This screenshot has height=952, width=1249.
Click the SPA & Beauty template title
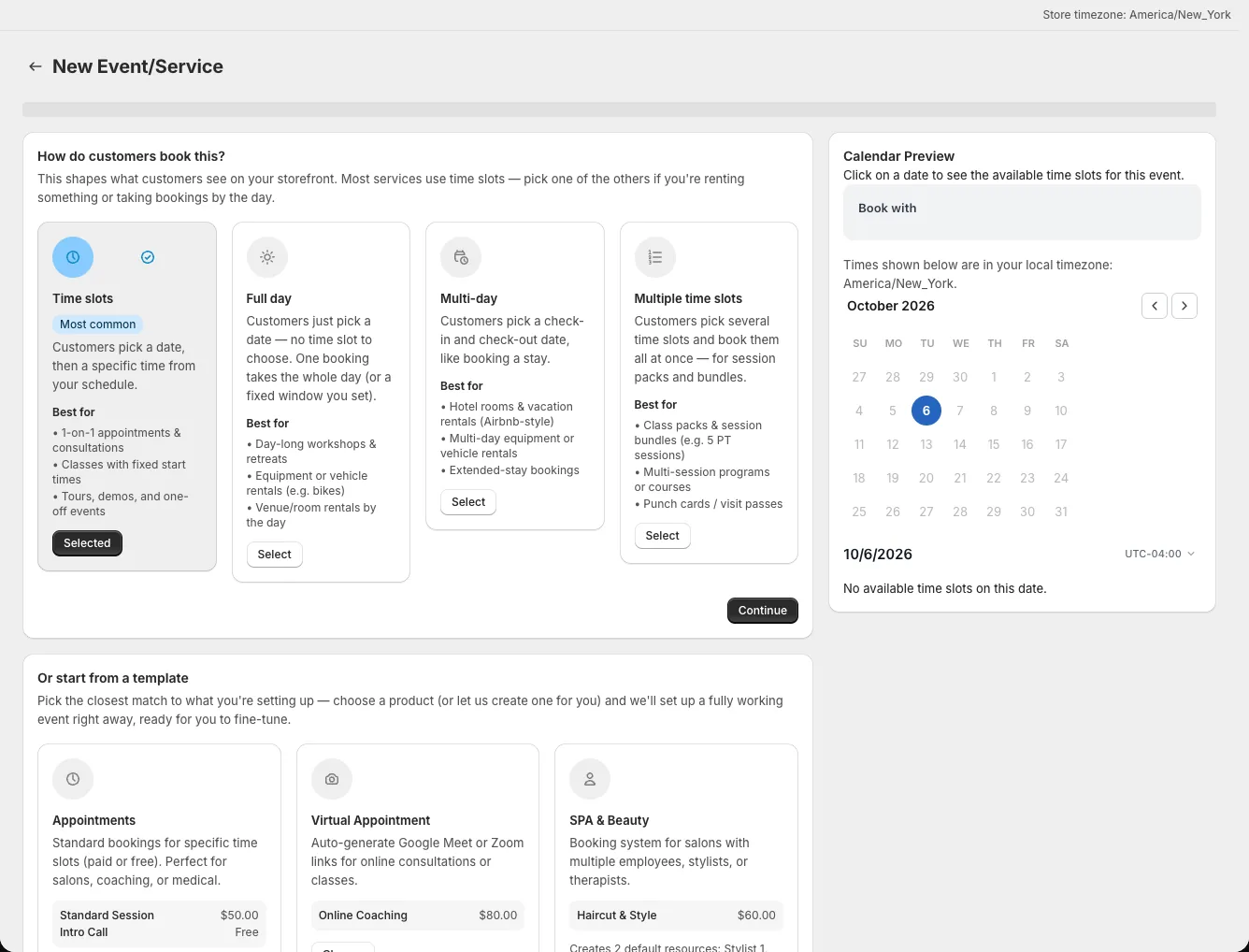(609, 820)
